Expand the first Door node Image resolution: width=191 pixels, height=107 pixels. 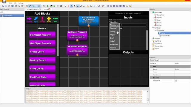(x=153, y=20)
